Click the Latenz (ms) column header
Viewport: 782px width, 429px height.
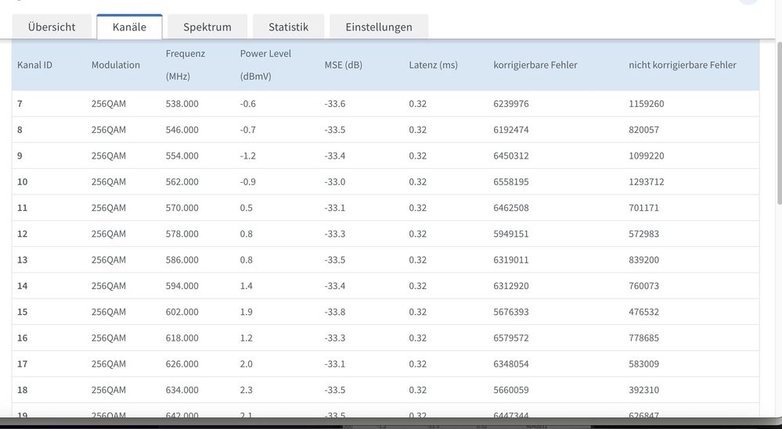[433, 65]
